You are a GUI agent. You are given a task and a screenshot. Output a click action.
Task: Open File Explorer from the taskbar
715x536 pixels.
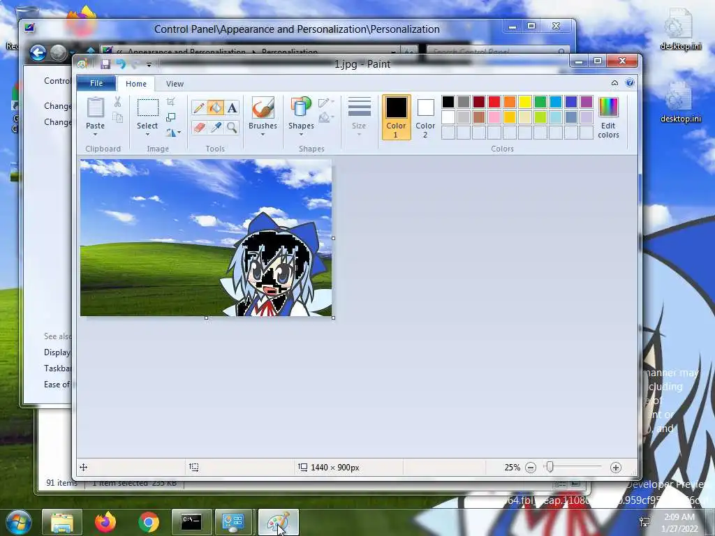(62, 522)
